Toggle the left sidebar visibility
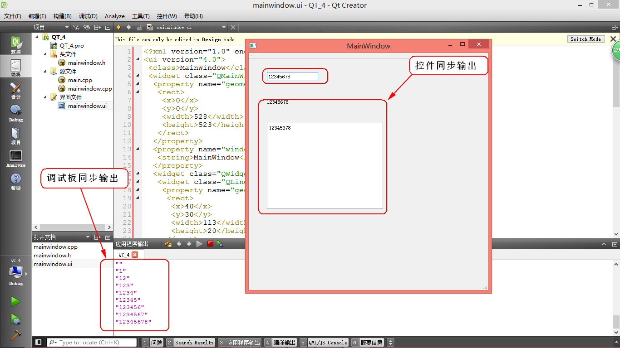The height and width of the screenshot is (348, 620). click(39, 342)
